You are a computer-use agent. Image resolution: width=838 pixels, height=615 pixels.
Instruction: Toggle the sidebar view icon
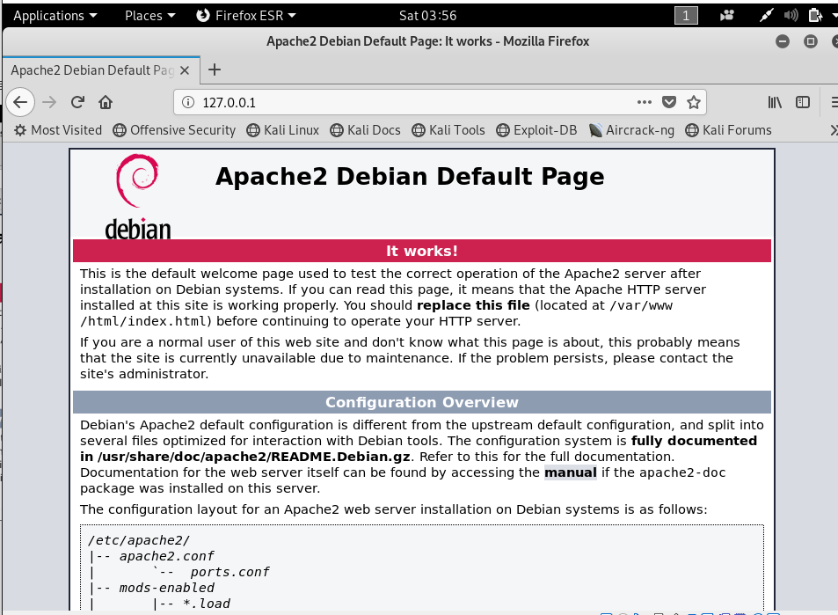tap(803, 102)
